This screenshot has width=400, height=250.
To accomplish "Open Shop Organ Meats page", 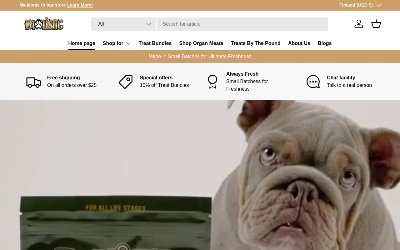I will 201,43.
